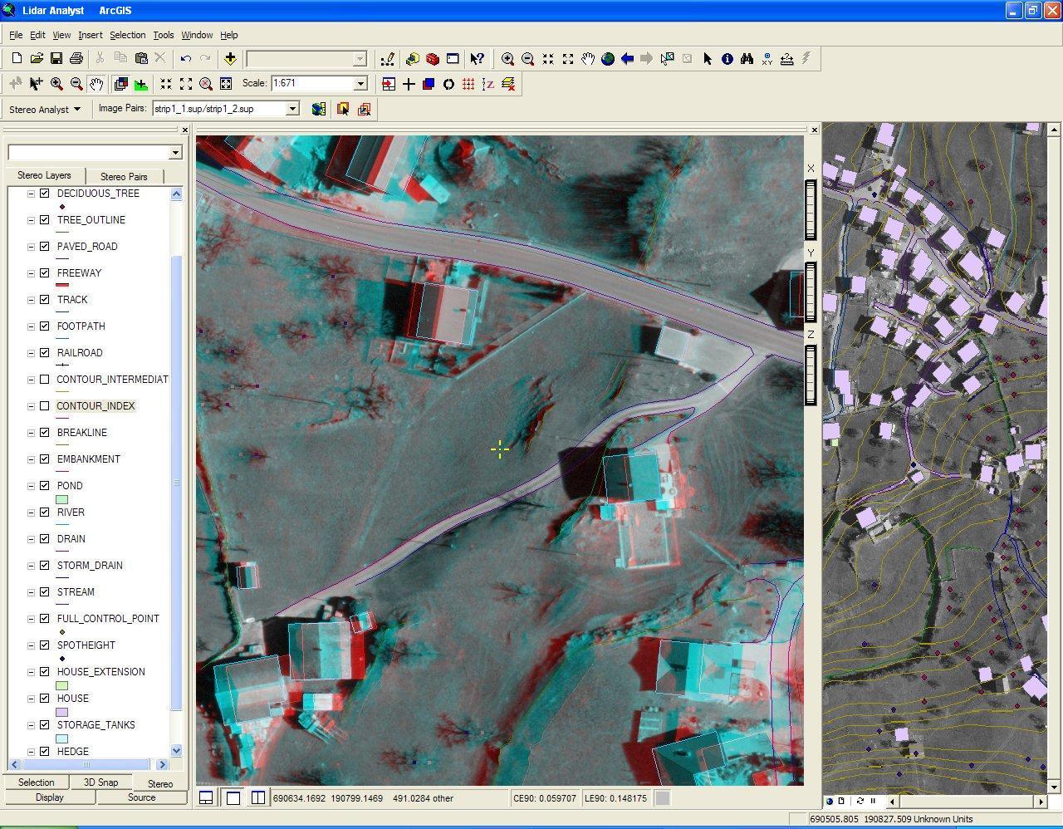
Task: Click the globe icon beside Image Pairs
Action: point(318,109)
